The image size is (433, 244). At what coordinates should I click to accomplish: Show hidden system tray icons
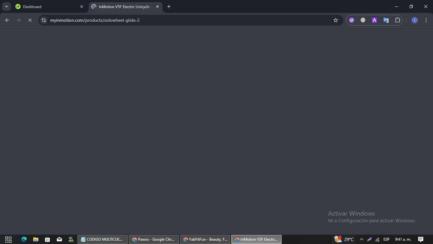pos(361,239)
